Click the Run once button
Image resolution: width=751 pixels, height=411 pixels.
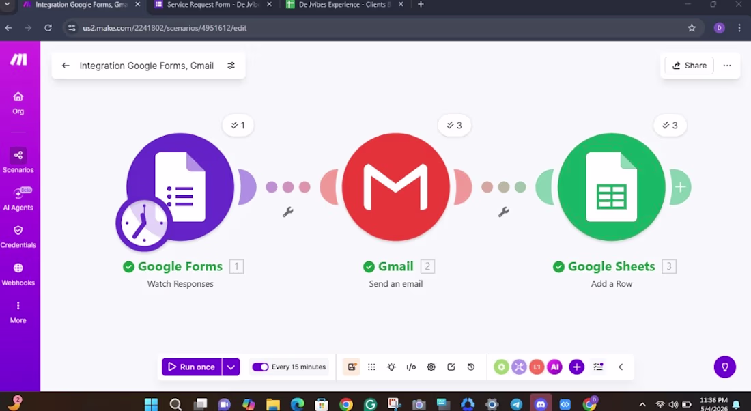click(192, 367)
